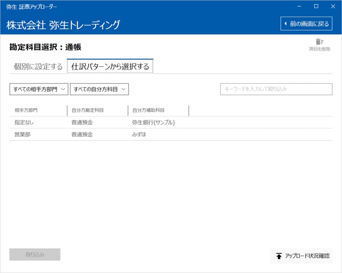Maximize the 弥生 証憑アップローダー window
This screenshot has width=342, height=273.
(x=316, y=6)
